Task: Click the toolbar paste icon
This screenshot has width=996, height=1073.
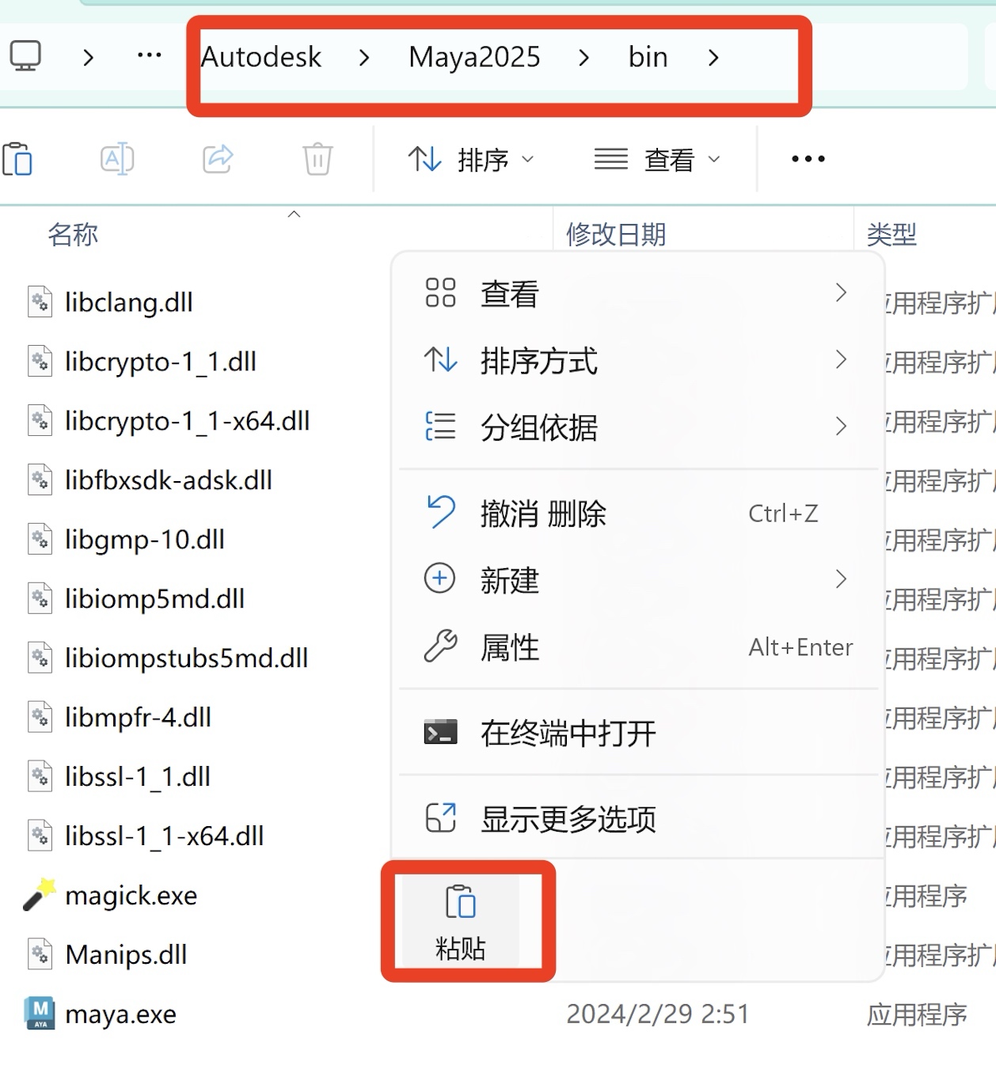Action: [x=17, y=159]
